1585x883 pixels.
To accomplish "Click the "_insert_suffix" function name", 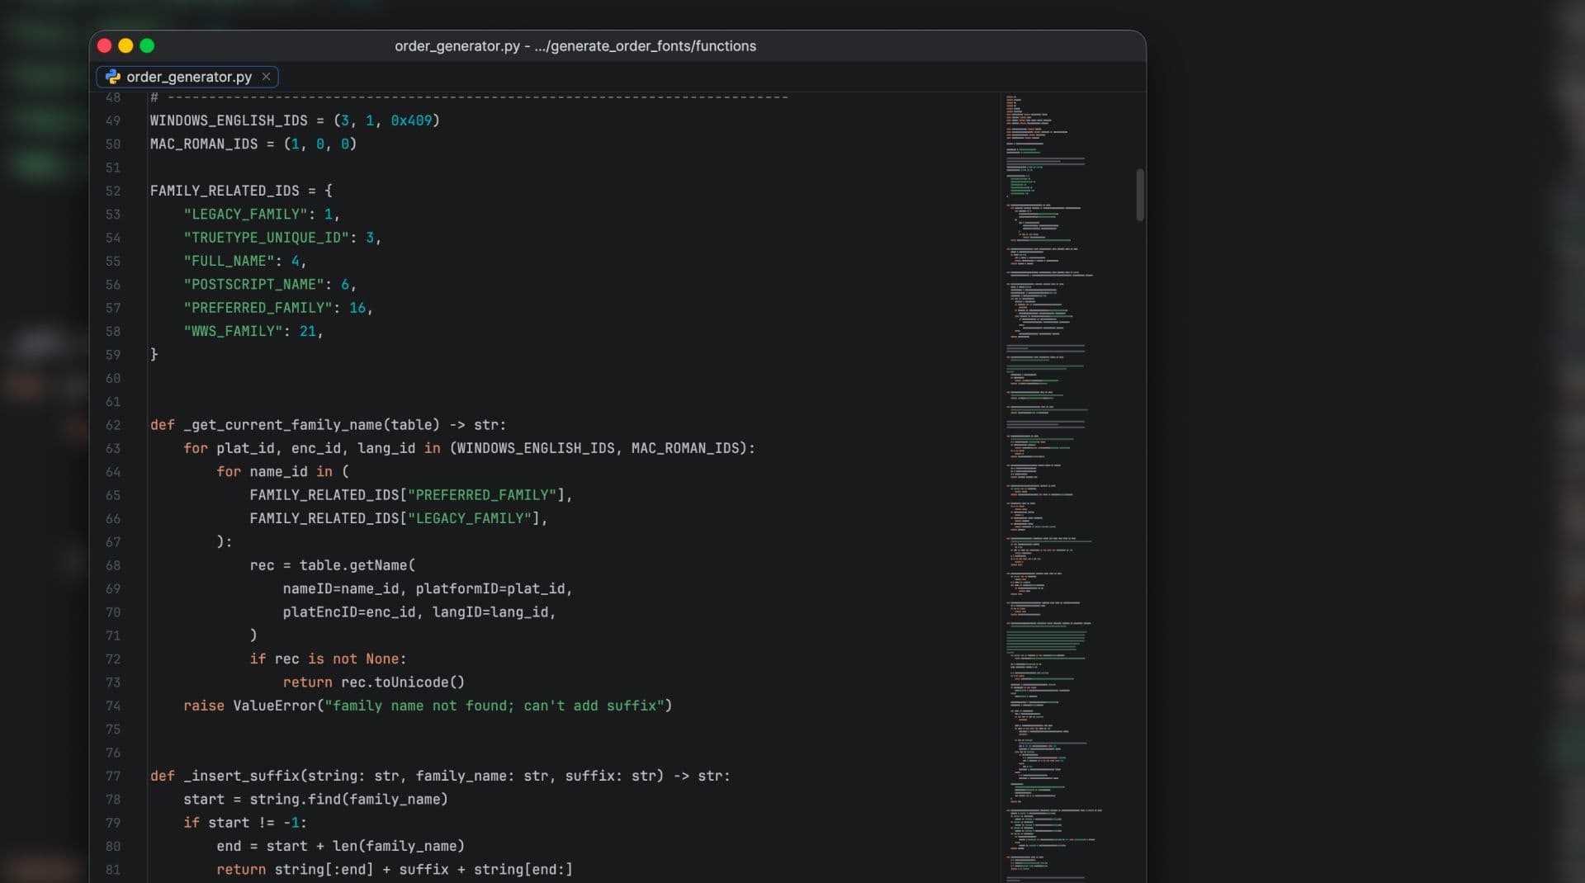I will 241,776.
